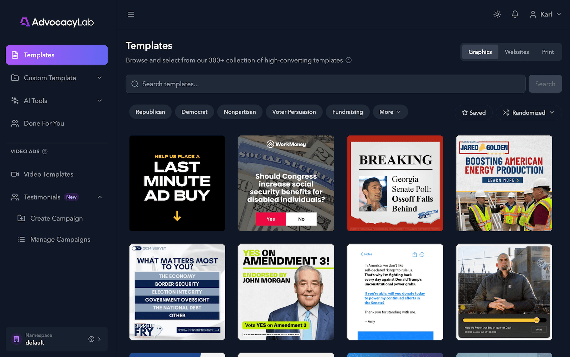
Task: Click the AdvocacyLab logo
Action: 57,22
